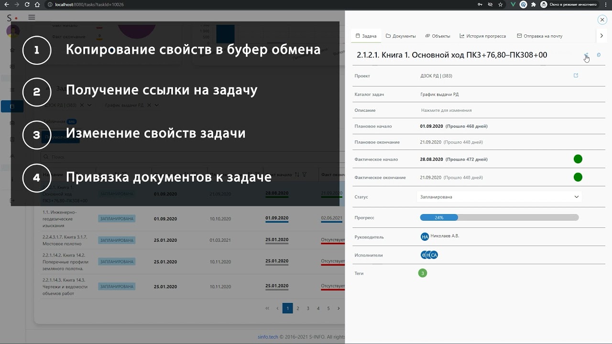Go to the next page of the table
Viewport: 612px width, 344px height.
click(x=339, y=308)
